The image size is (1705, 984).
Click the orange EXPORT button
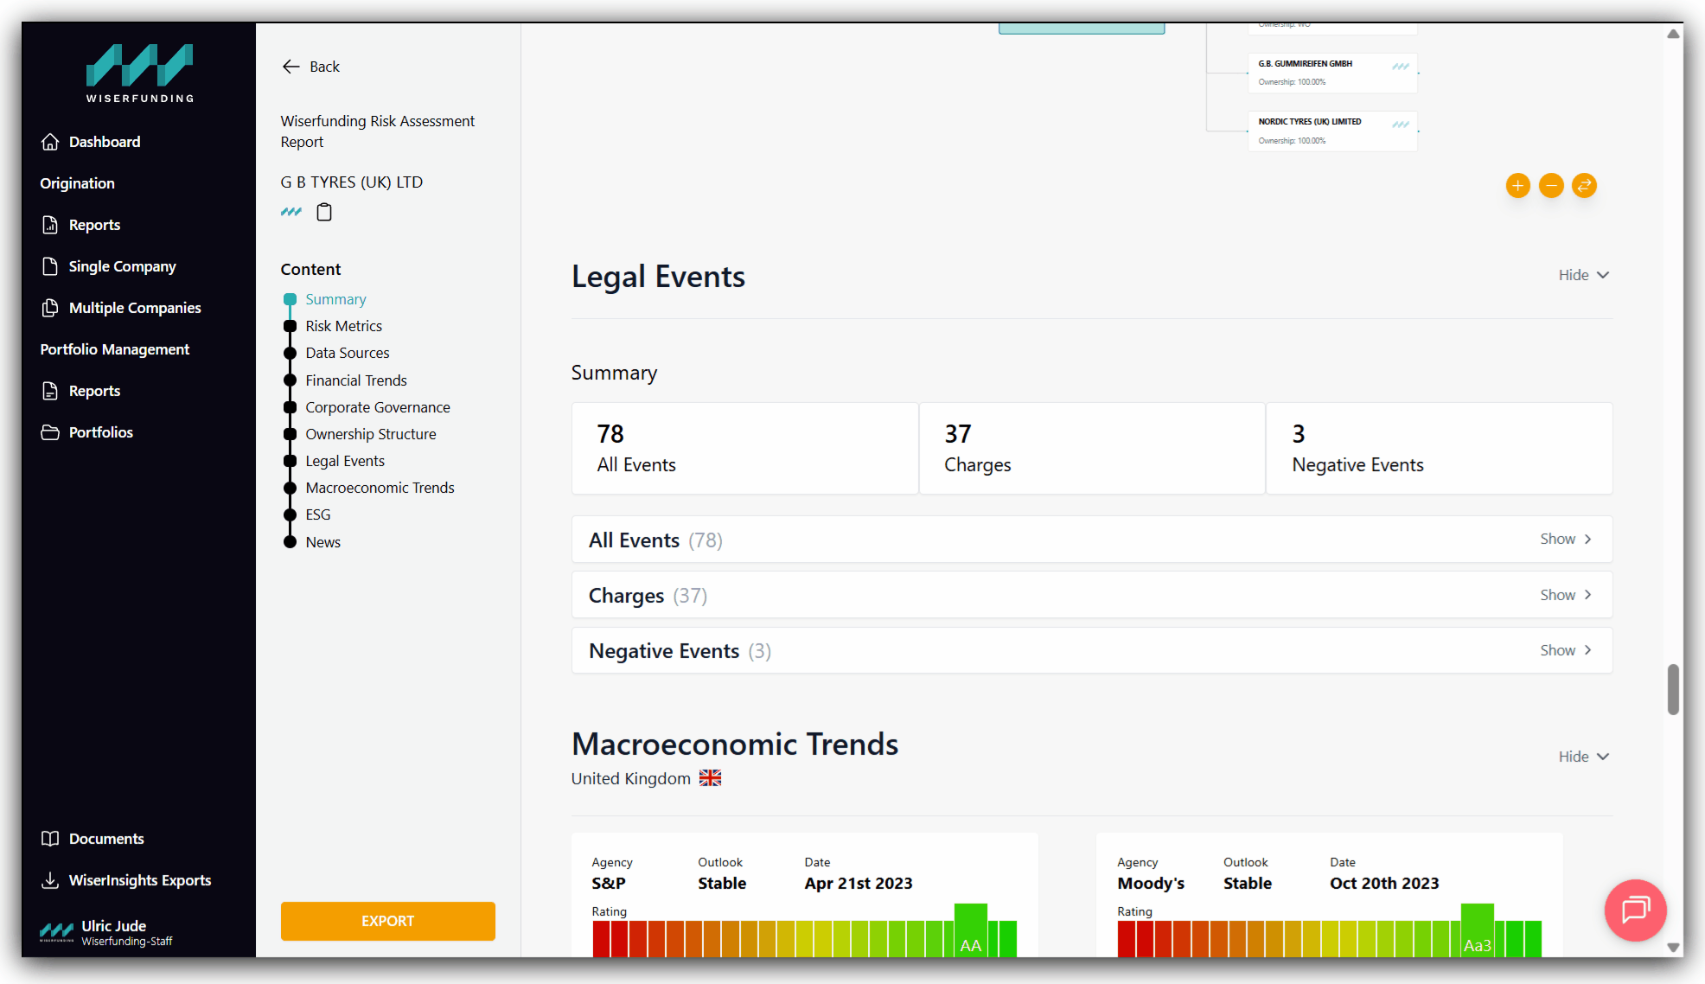(387, 921)
